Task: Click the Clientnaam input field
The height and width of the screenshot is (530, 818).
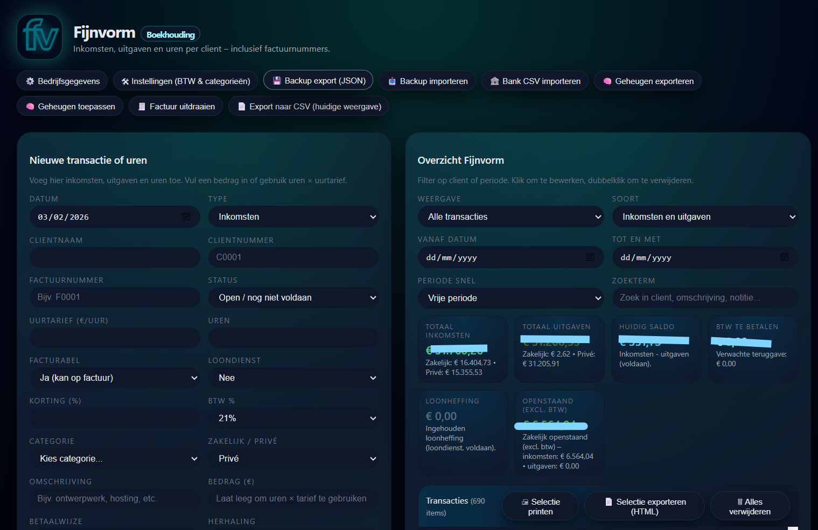Action: pyautogui.click(x=115, y=257)
